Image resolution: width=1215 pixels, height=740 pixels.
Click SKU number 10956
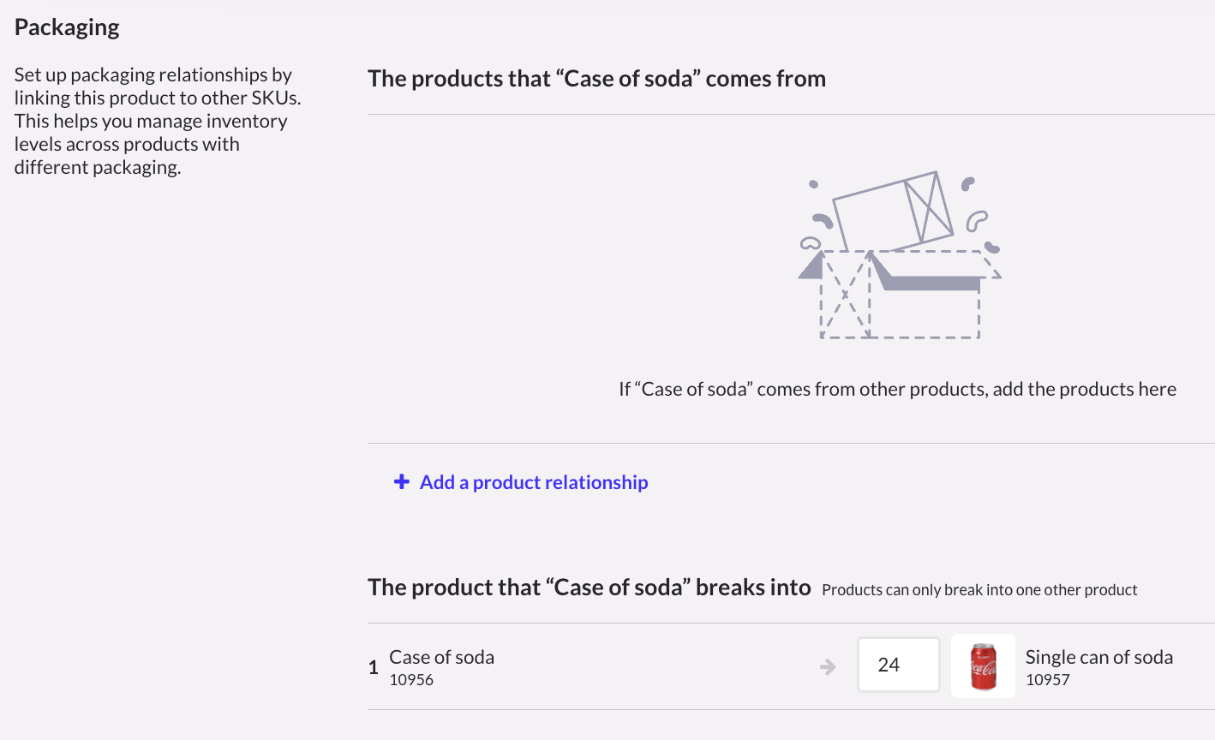(x=411, y=680)
